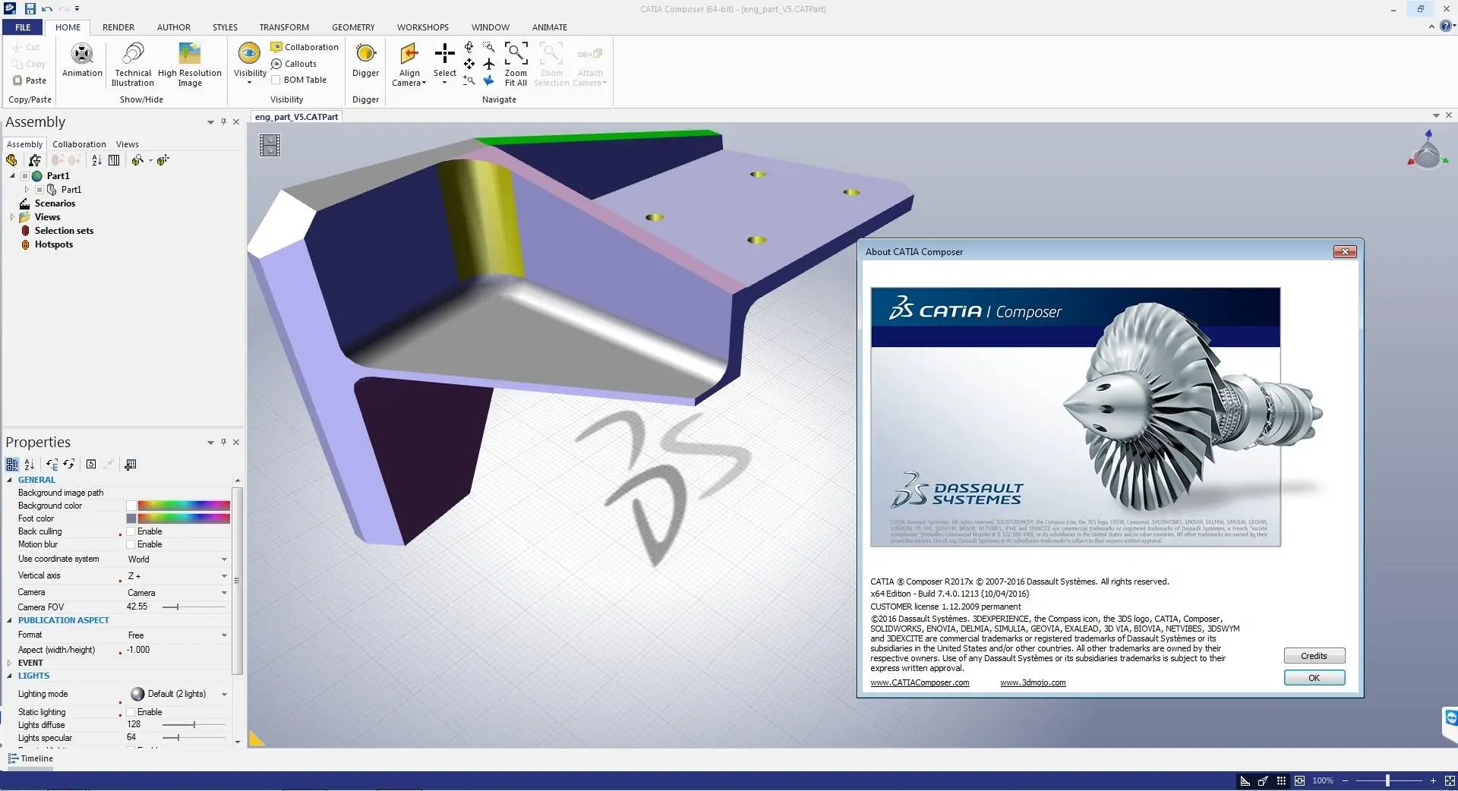Click sort A-Z icon in Assembly toolbar
This screenshot has height=791, width=1458.
(96, 160)
